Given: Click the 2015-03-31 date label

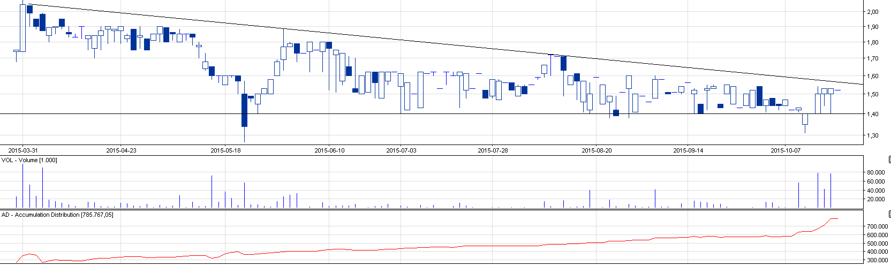Looking at the screenshot, I should (x=23, y=150).
